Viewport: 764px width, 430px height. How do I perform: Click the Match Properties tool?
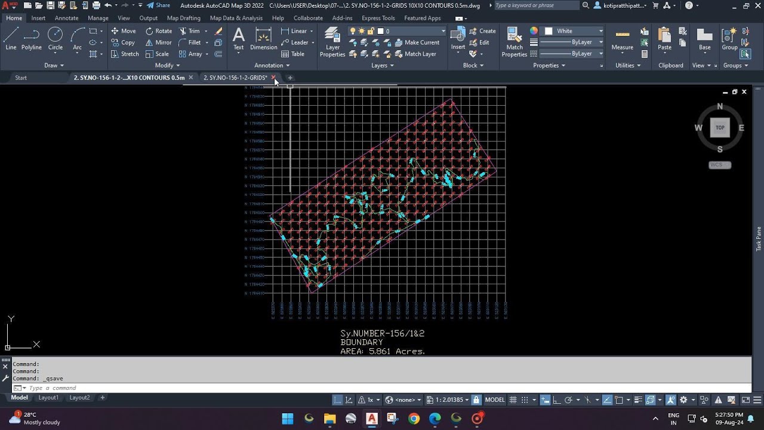click(514, 42)
